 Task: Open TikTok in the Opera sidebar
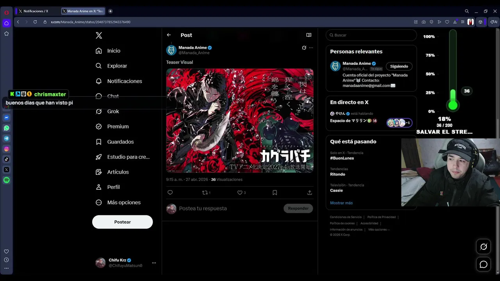pyautogui.click(x=7, y=159)
